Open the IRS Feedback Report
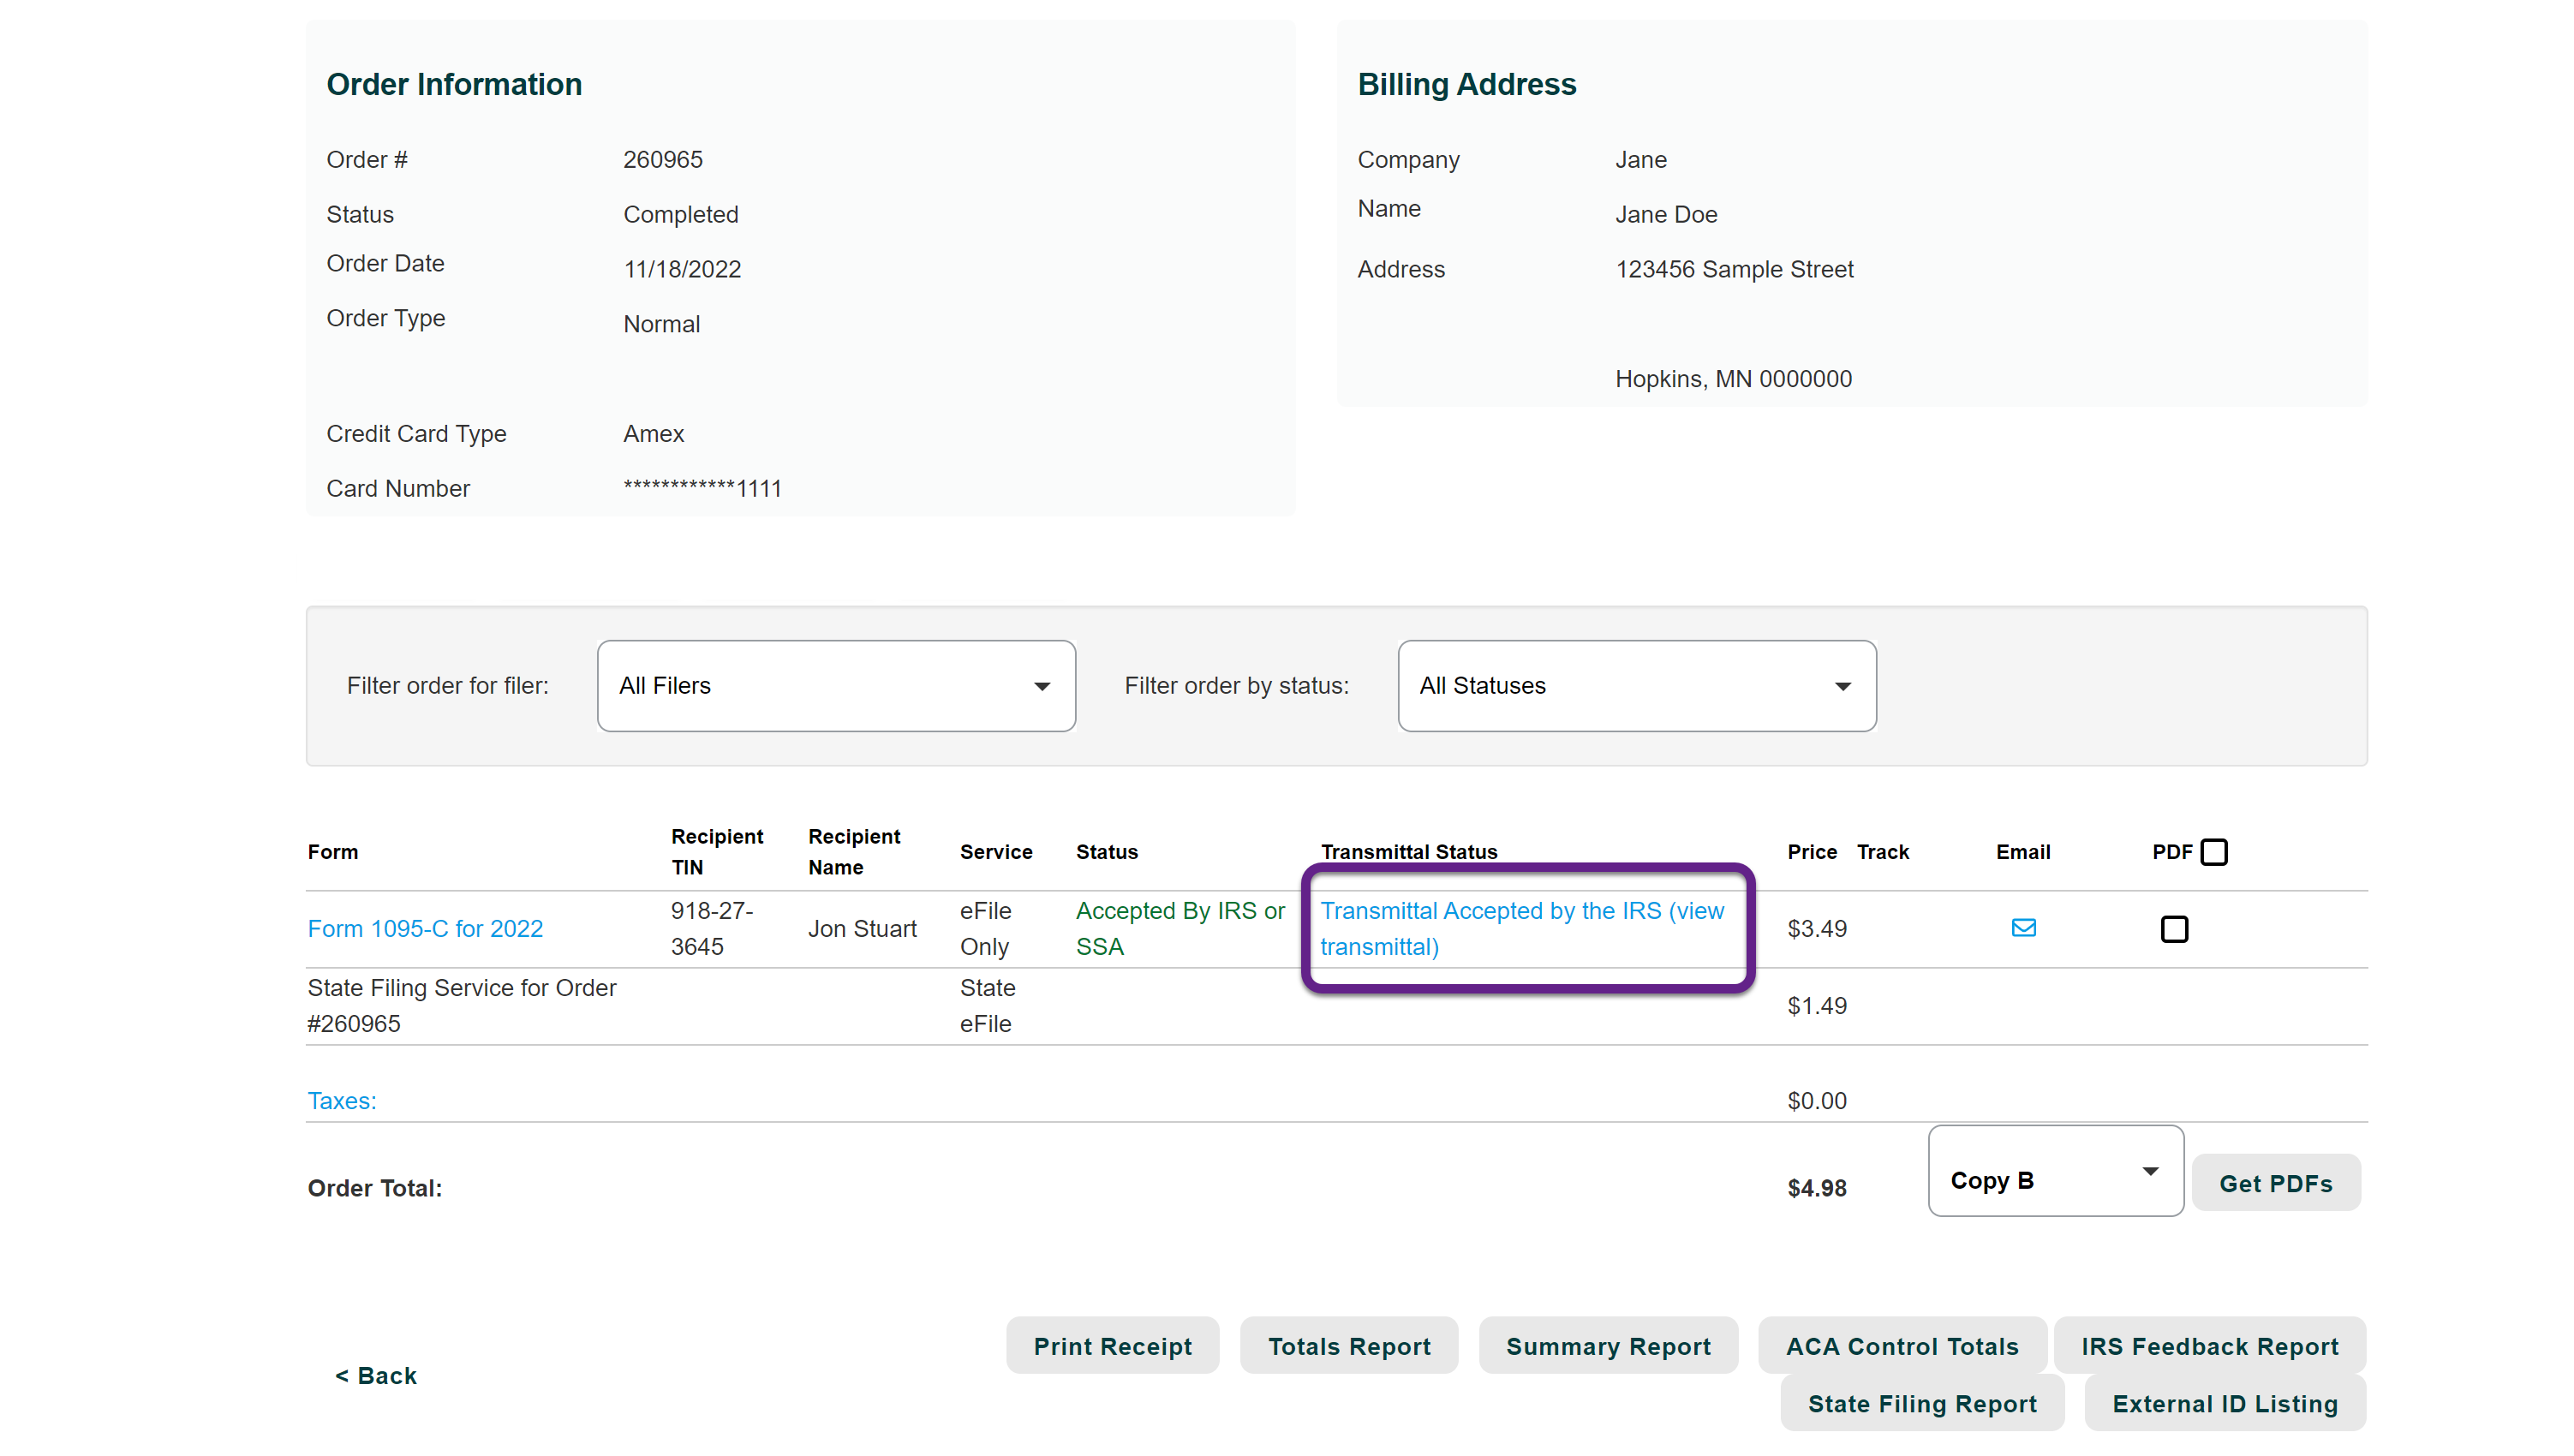Viewport: 2574px width, 1456px height. (x=2209, y=1346)
